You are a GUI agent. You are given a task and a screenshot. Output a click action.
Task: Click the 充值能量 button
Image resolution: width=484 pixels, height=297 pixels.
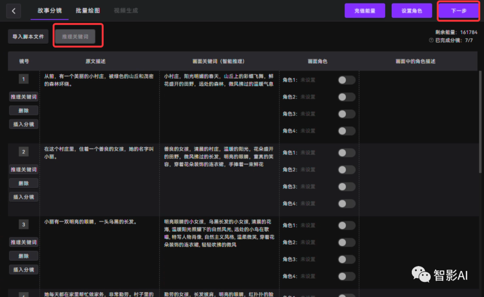click(x=365, y=10)
